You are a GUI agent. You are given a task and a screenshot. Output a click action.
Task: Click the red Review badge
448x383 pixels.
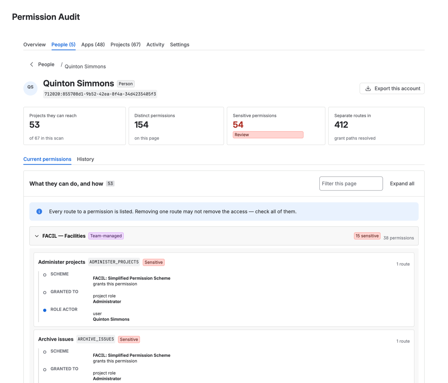tap(268, 135)
